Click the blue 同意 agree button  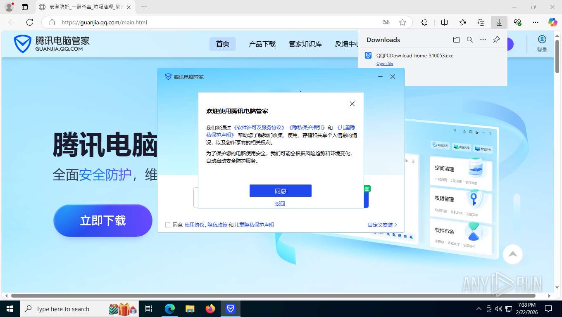[x=280, y=191]
